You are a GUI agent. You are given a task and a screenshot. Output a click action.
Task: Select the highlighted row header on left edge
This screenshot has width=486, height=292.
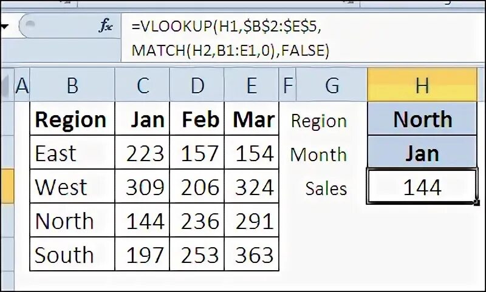point(7,187)
